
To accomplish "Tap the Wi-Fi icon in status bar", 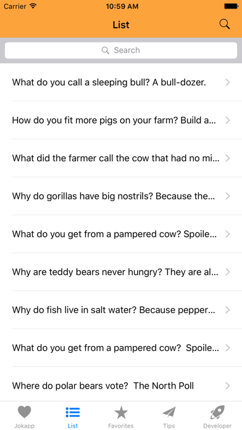I will [33, 6].
